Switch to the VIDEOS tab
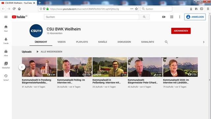211x119 pixels. (62, 42)
